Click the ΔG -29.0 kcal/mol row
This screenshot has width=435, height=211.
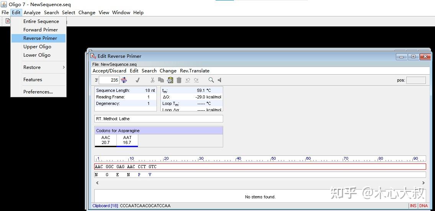(192, 97)
